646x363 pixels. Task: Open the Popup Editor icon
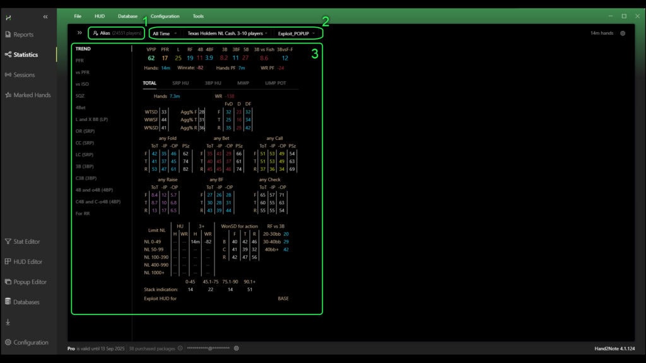[x=8, y=282]
